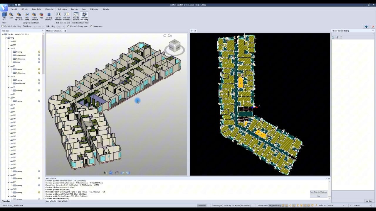
Task: Click the home view icon in 3D viewport
Action: (x=165, y=35)
